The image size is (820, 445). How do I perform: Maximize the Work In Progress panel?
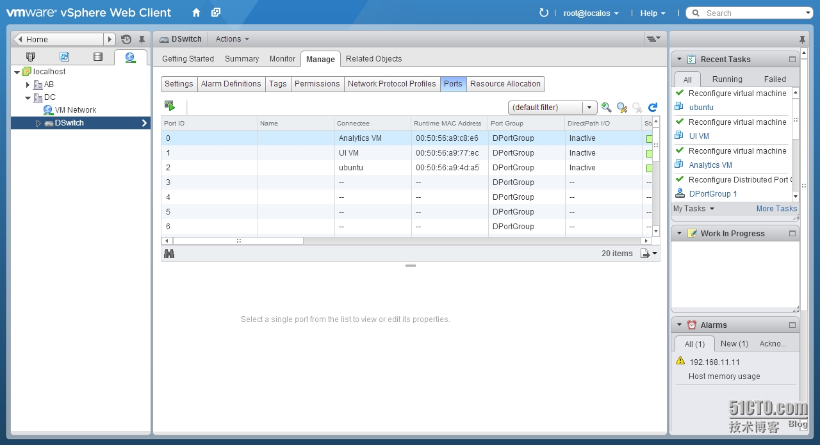coord(792,234)
